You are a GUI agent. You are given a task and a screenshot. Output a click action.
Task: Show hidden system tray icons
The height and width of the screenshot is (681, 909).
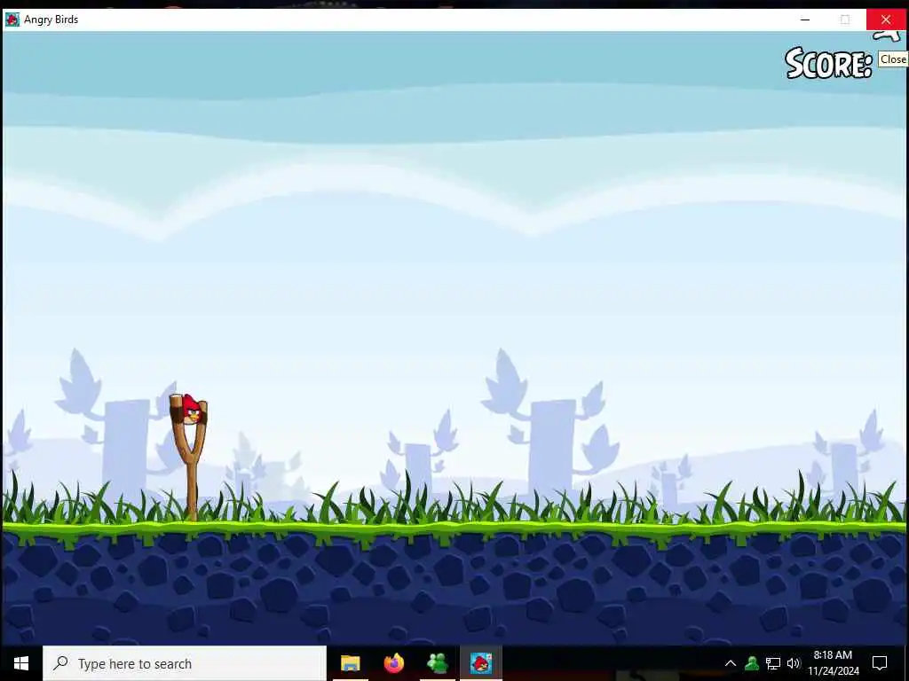click(x=731, y=663)
